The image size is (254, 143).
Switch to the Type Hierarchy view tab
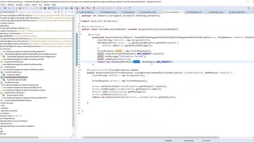36,12
